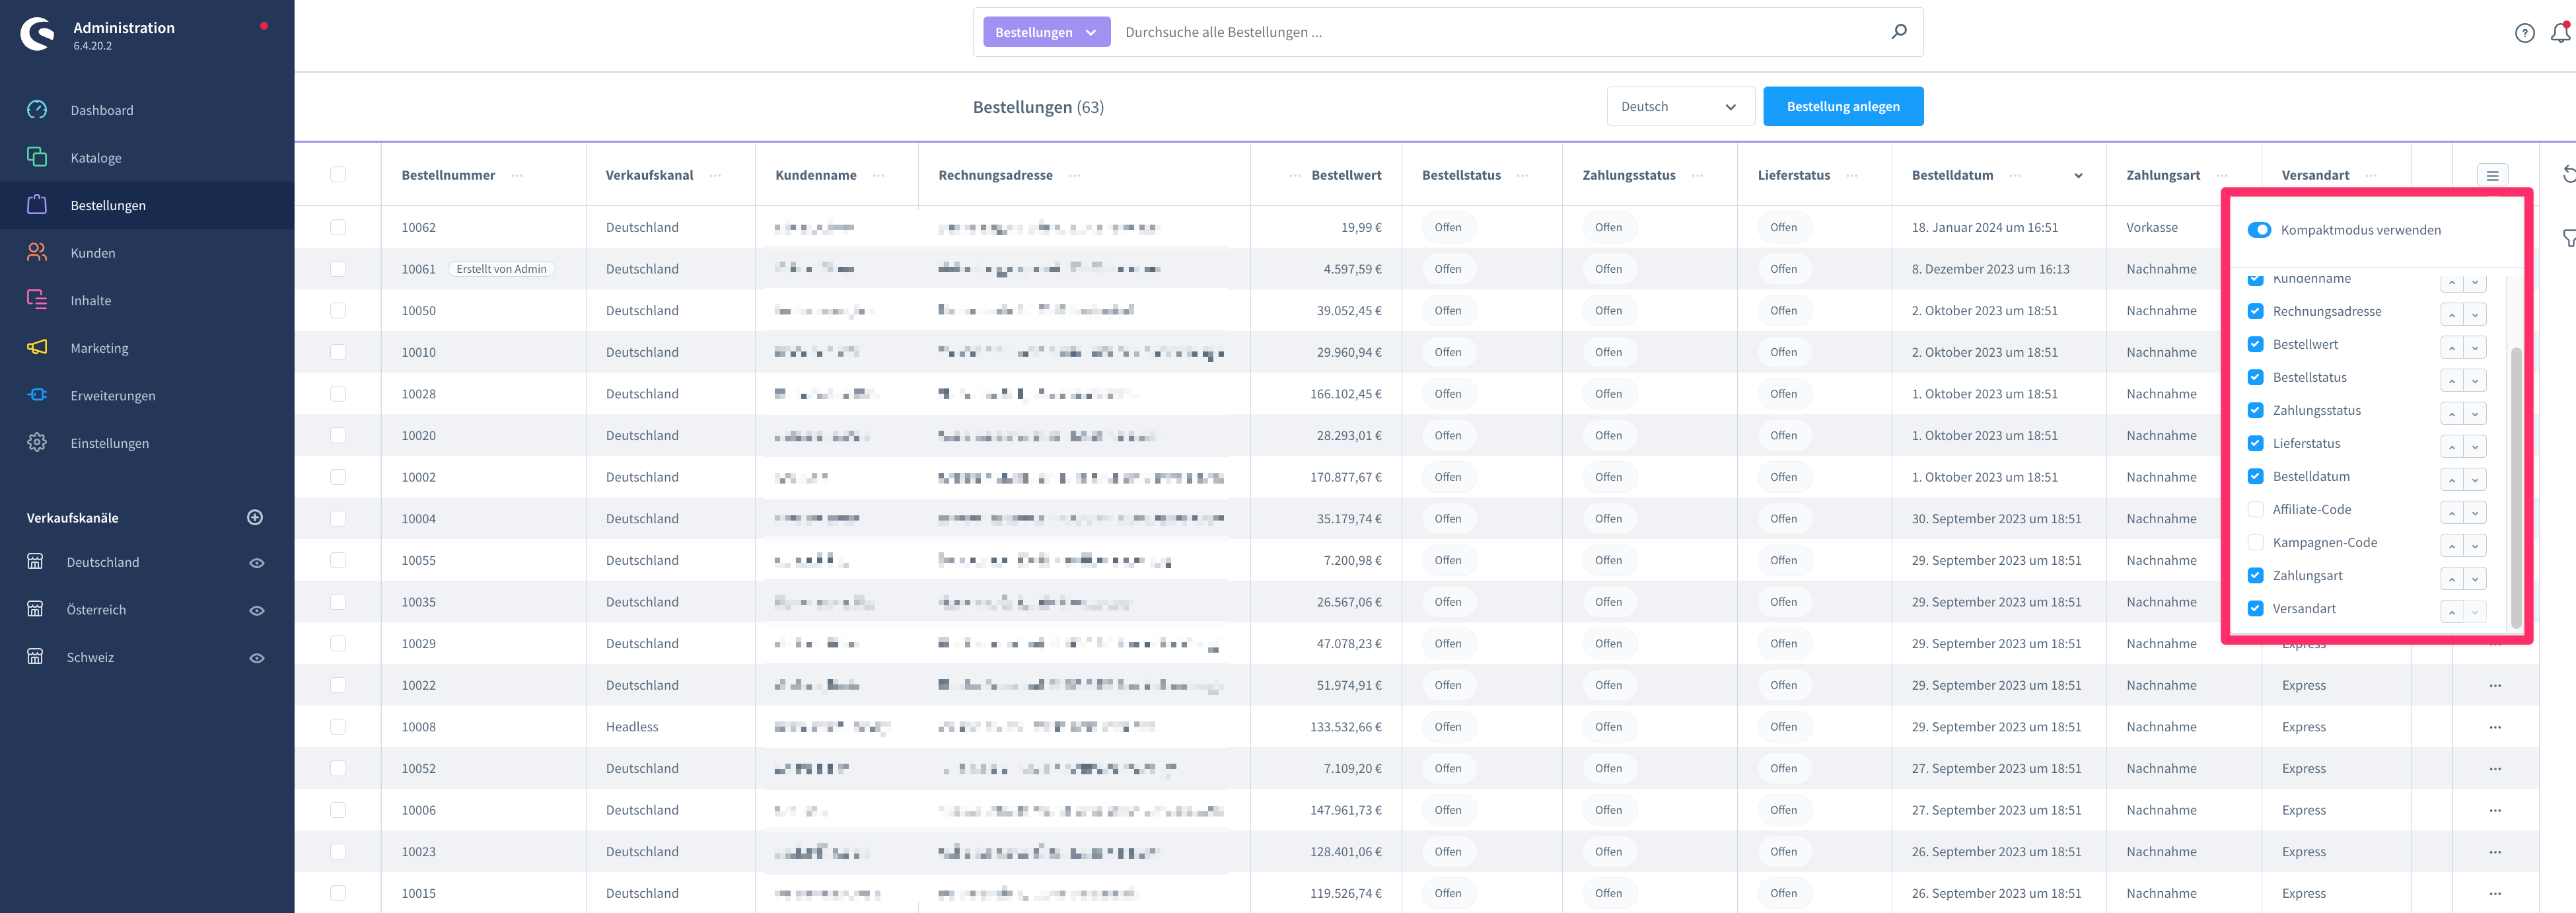Open the row actions for order 10008
This screenshot has width=2576, height=913.
2495,727
